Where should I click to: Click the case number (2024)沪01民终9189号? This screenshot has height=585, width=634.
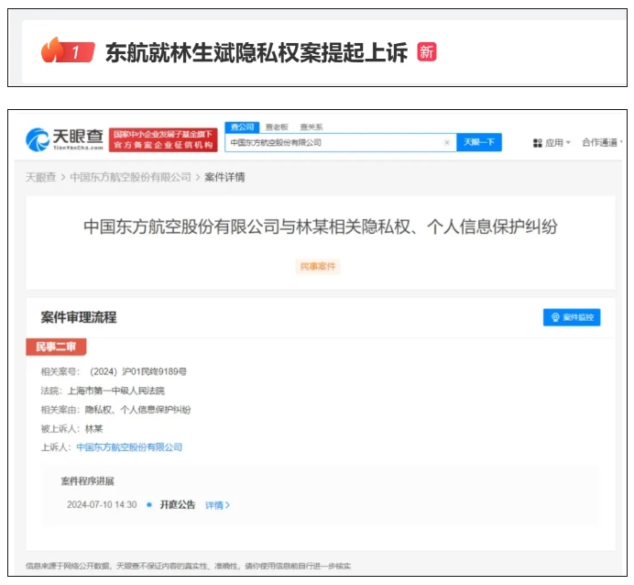coord(138,371)
